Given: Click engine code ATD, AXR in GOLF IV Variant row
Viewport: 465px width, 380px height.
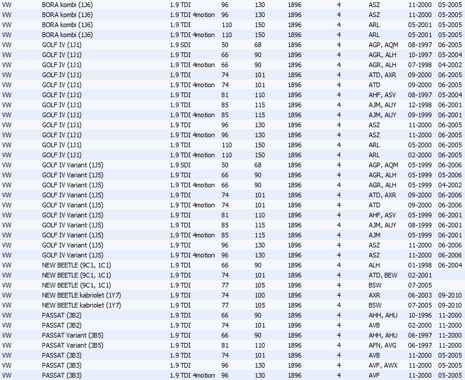Looking at the screenshot, I should pyautogui.click(x=382, y=195).
